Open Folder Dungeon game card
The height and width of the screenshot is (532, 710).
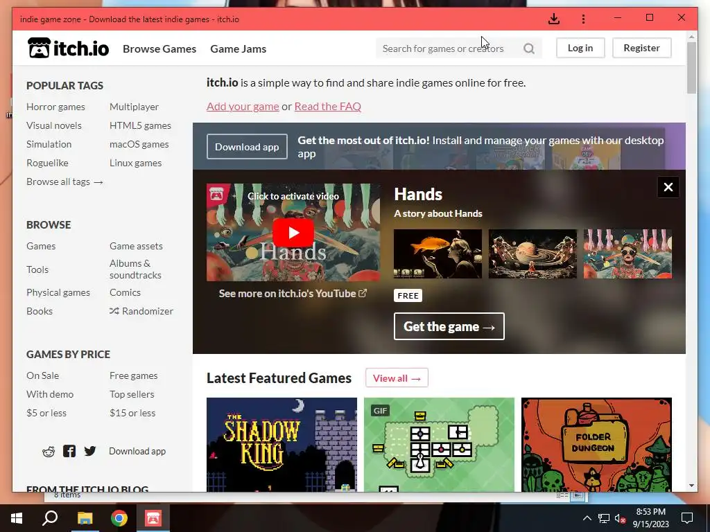[596, 444]
